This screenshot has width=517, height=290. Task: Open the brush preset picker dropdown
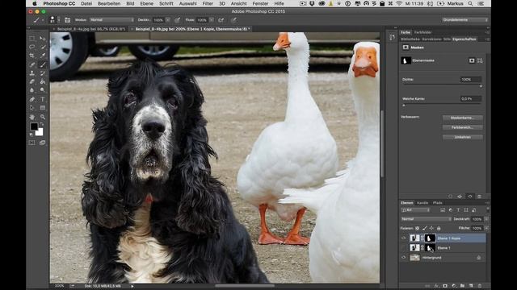59,20
